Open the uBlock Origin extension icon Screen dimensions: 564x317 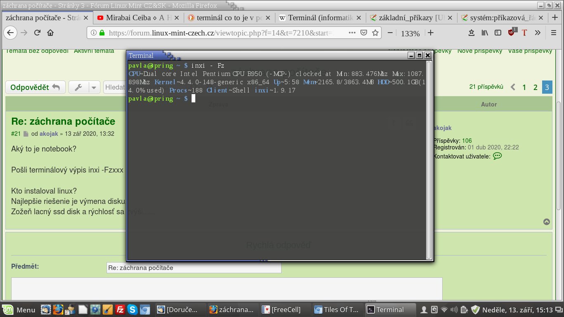(512, 33)
